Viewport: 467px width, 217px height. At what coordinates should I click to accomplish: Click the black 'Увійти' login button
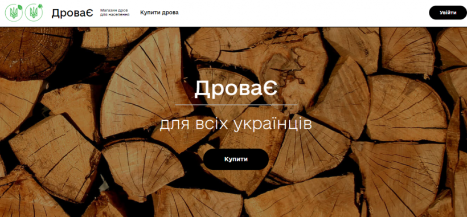point(448,13)
